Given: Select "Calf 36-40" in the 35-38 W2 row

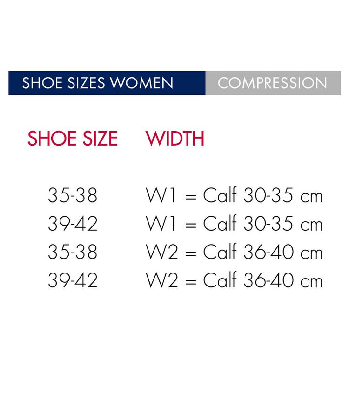Looking at the screenshot, I should click(248, 253).
